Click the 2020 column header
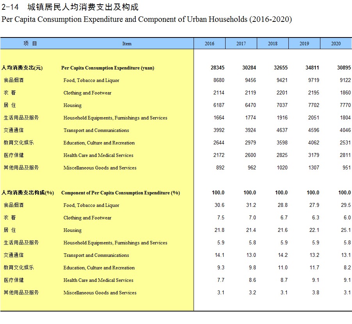The image size is (352, 324). click(336, 44)
